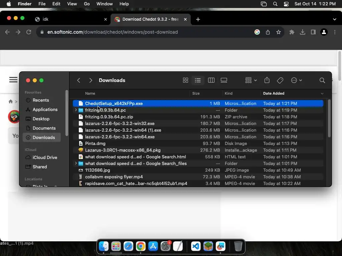Click Google icon in address bar
The height and width of the screenshot is (256, 342).
pos(257,32)
